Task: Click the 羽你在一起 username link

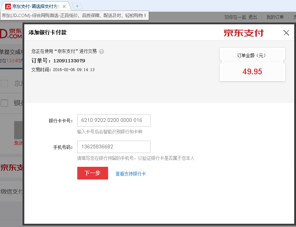Action: coord(235,17)
